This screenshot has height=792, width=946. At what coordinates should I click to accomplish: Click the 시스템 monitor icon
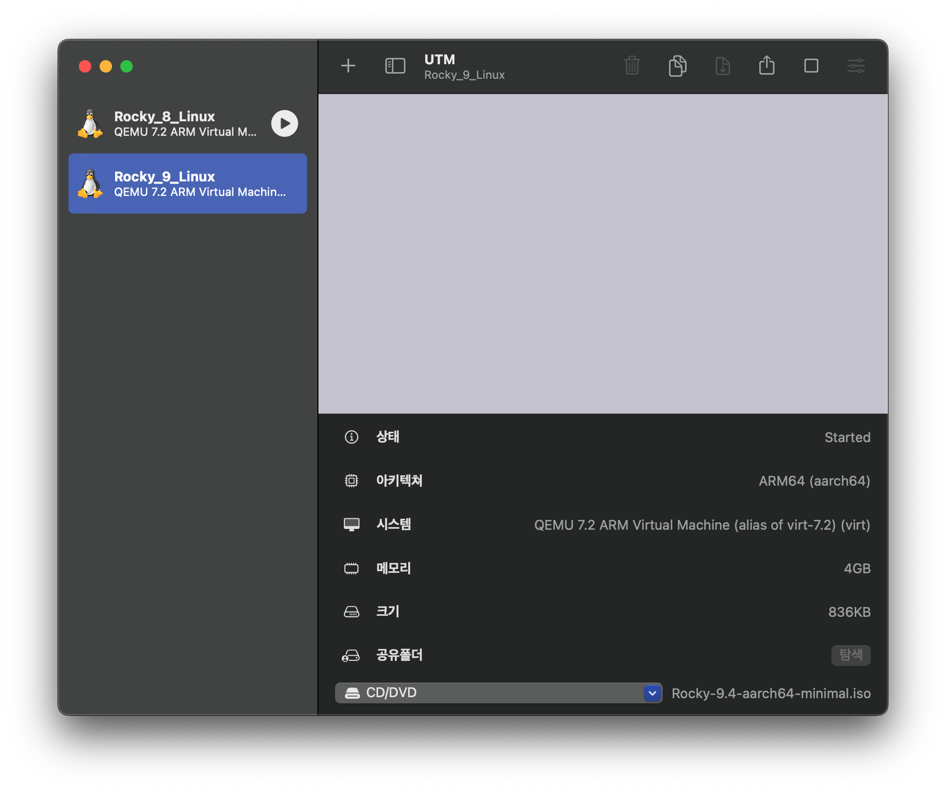click(352, 525)
